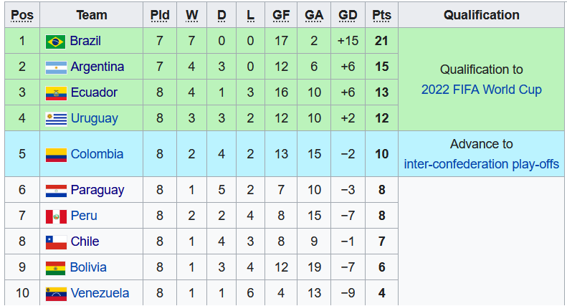Image resolution: width=567 pixels, height=306 pixels.
Task: Open the inter-confederation play-offs link
Action: pos(481,164)
